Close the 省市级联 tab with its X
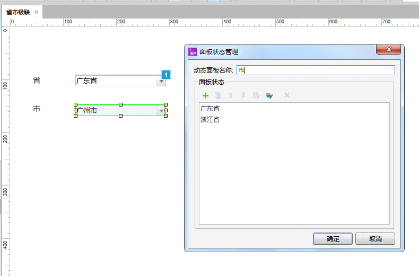 [37, 12]
